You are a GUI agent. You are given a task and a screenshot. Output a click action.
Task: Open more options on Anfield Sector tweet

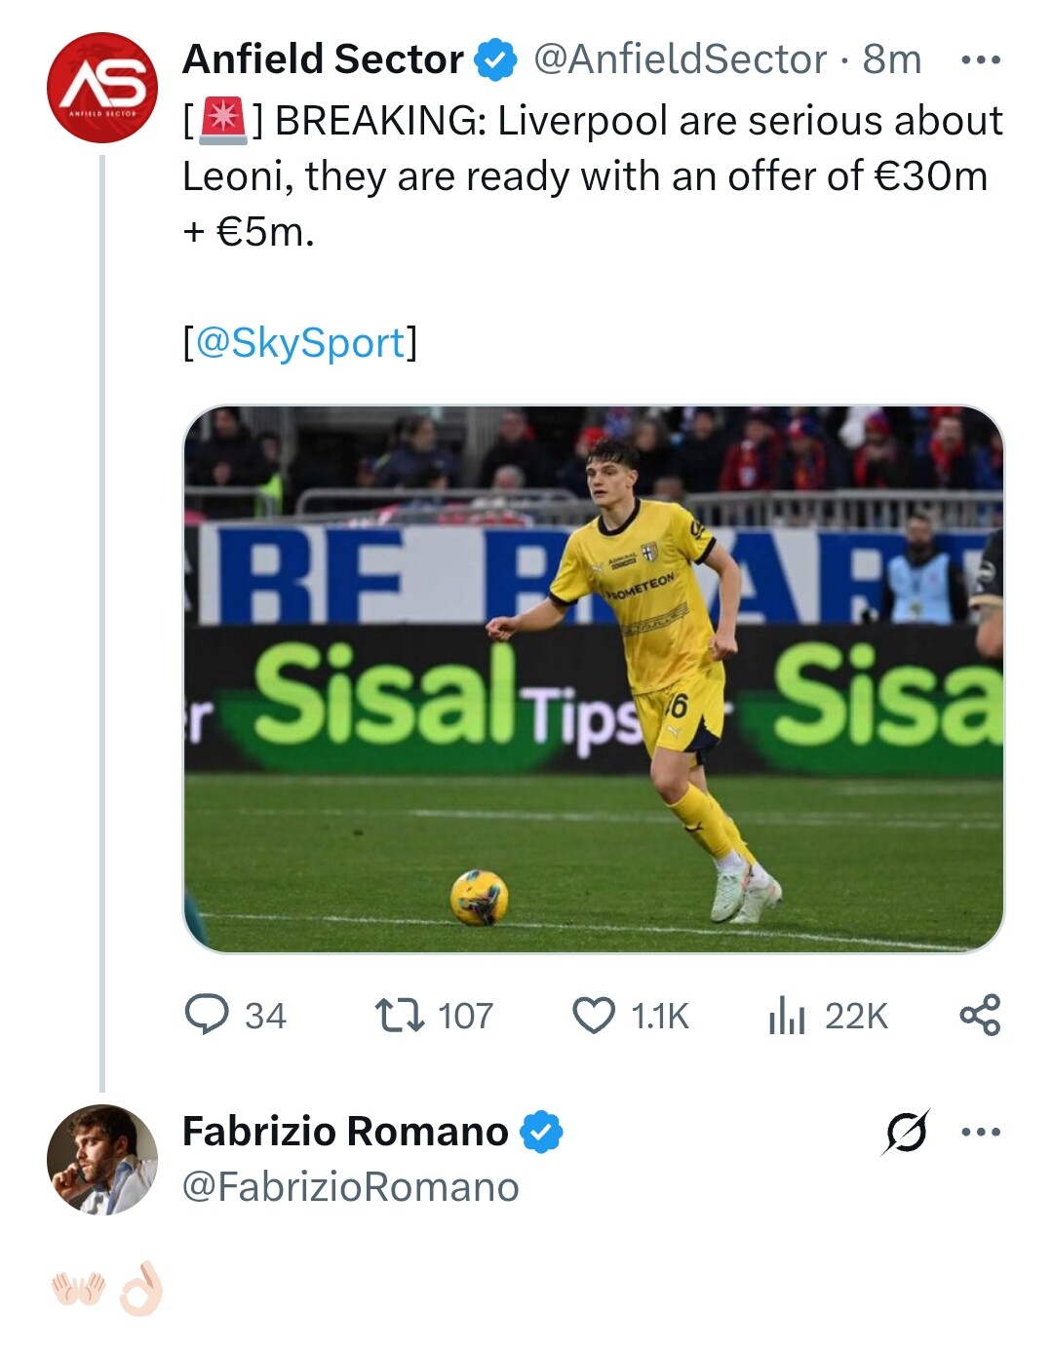point(980,60)
